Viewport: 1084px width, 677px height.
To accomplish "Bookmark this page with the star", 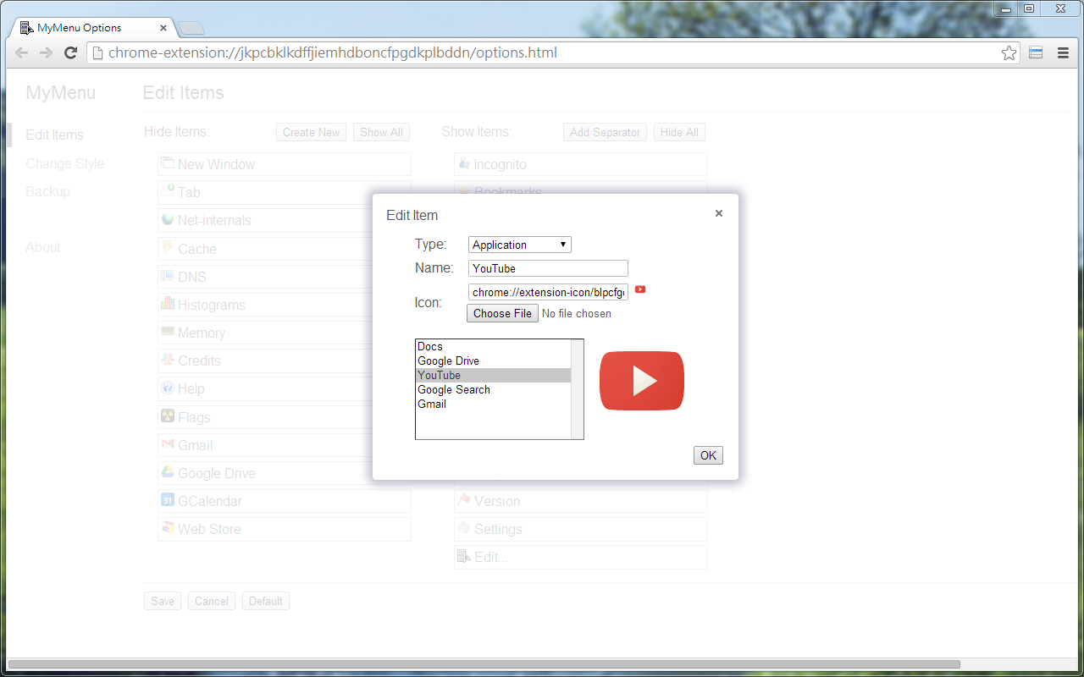I will pyautogui.click(x=1009, y=52).
